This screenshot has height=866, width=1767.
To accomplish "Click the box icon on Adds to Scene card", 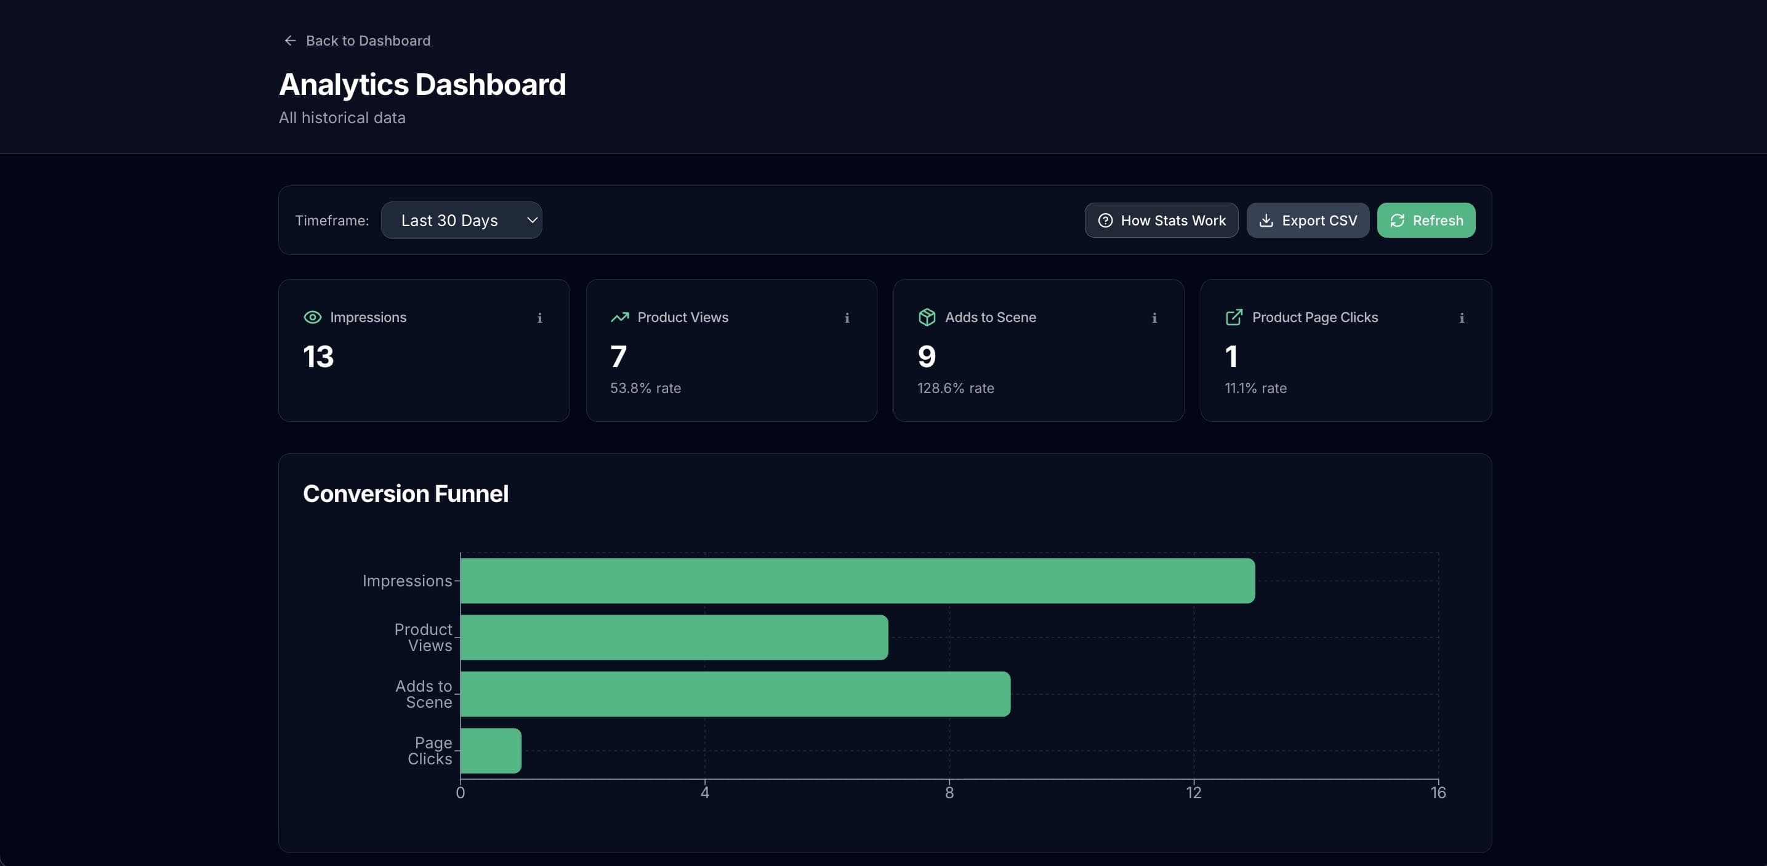I will pyautogui.click(x=927, y=317).
